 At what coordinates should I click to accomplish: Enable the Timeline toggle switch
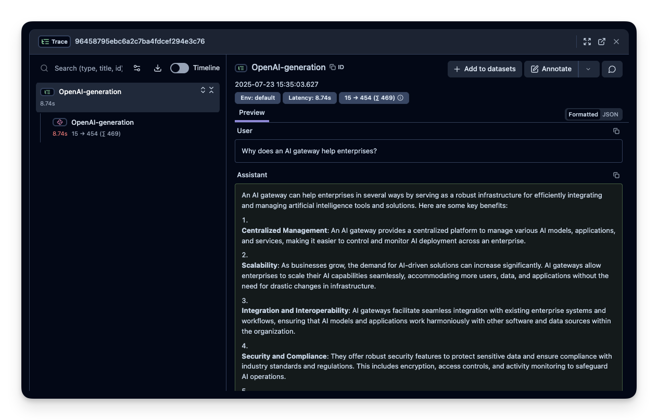(x=180, y=68)
